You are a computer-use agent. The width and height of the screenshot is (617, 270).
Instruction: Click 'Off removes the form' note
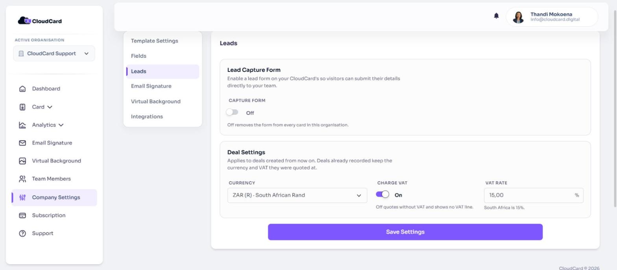[x=288, y=125]
